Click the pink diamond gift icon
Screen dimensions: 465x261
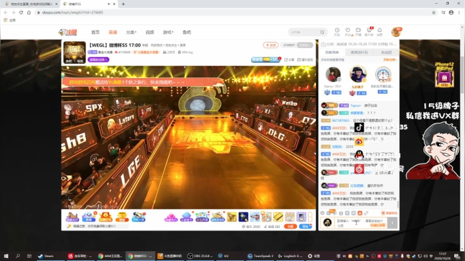tap(171, 217)
